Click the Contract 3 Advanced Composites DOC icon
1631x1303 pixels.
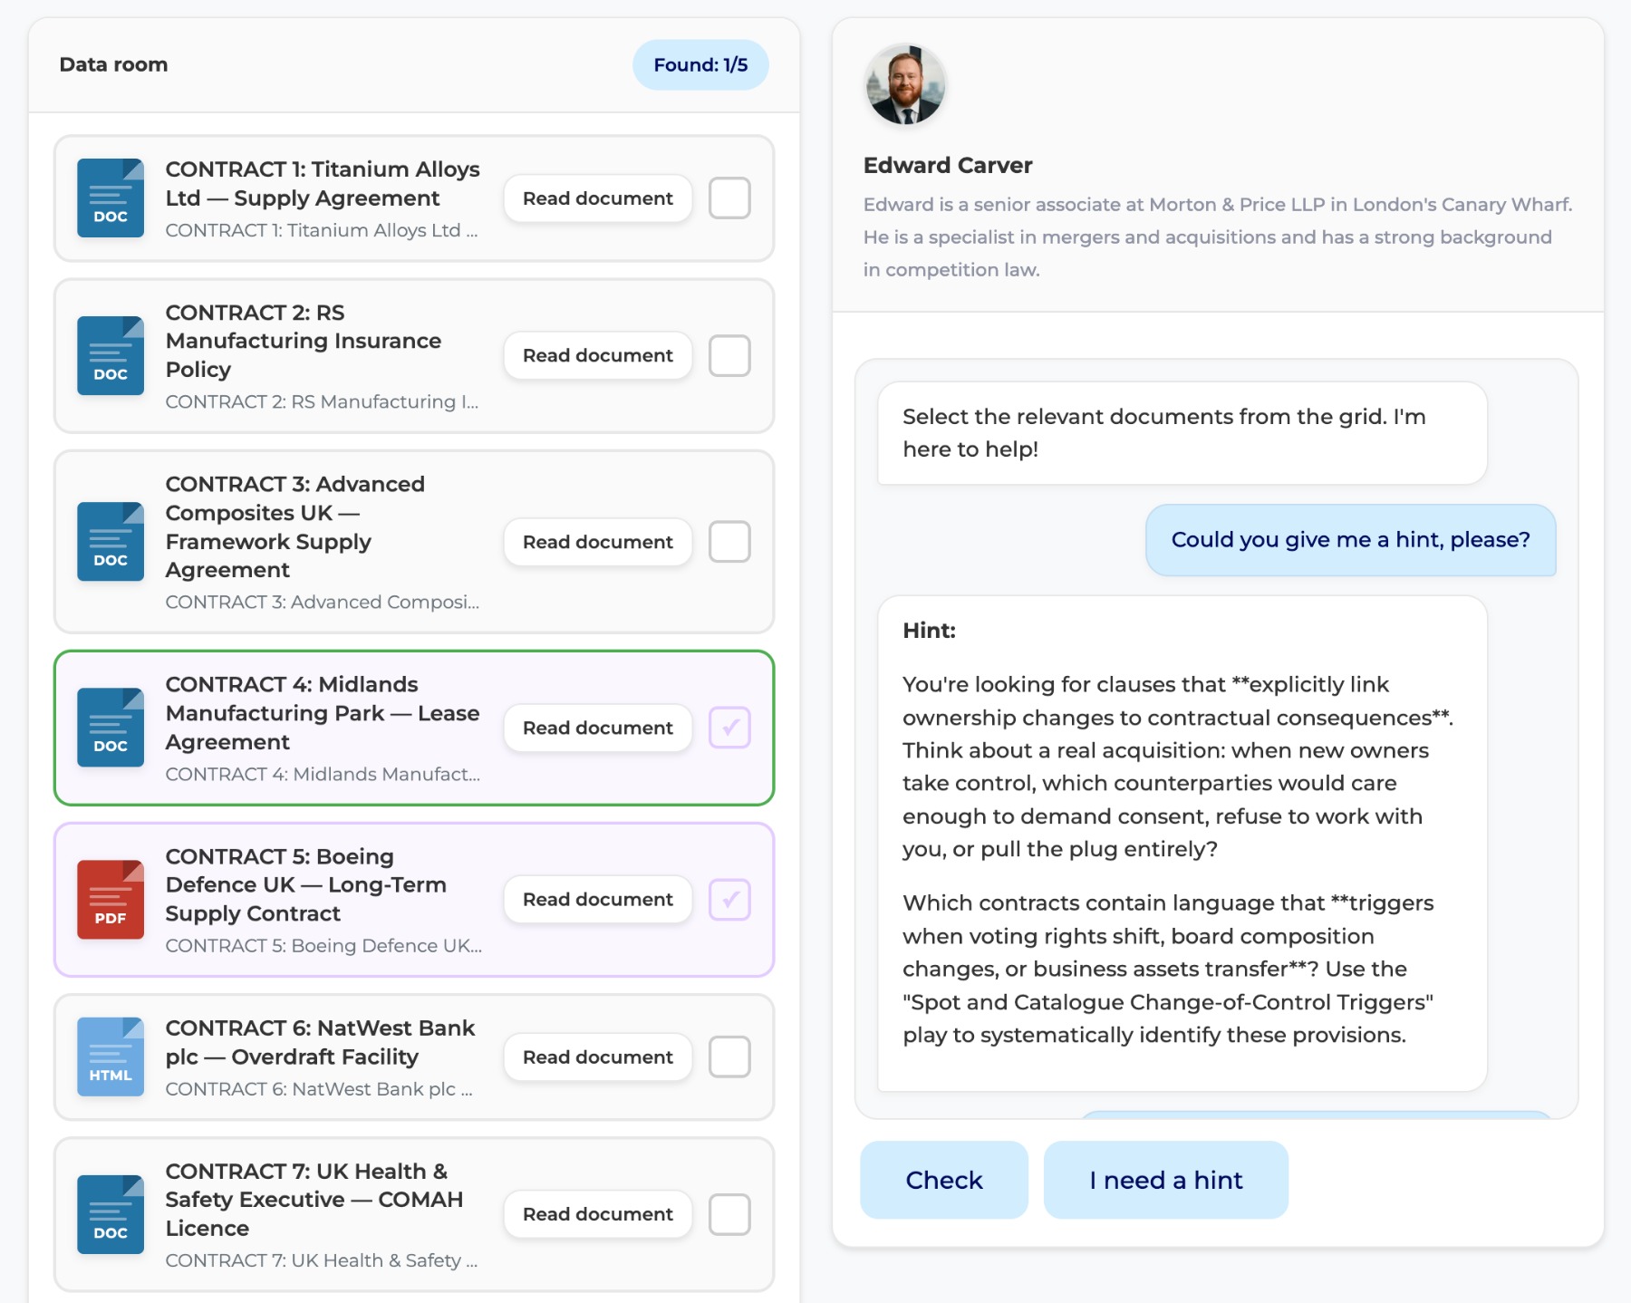pyautogui.click(x=111, y=541)
